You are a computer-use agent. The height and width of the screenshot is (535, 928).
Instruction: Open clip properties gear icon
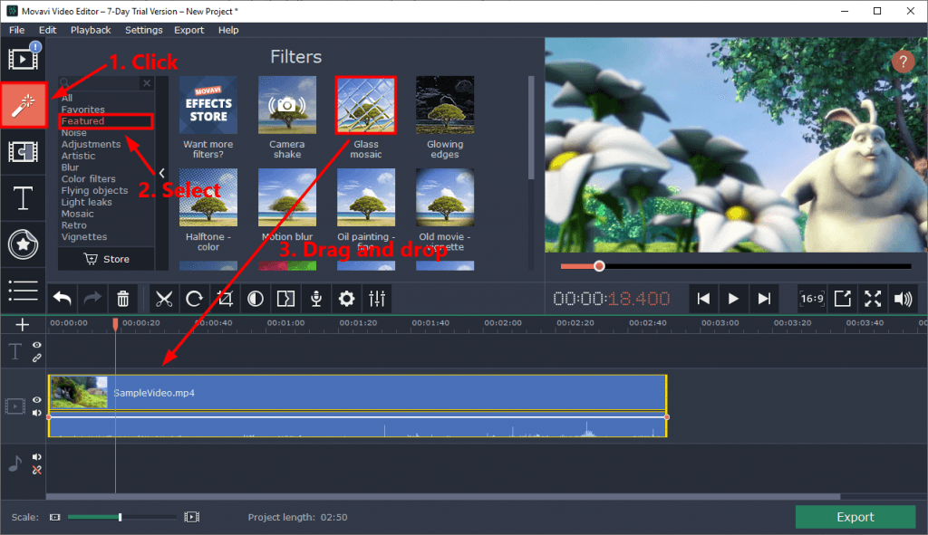345,299
